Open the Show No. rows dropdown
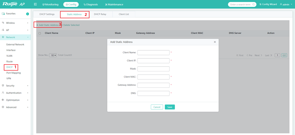 [x=53, y=55]
